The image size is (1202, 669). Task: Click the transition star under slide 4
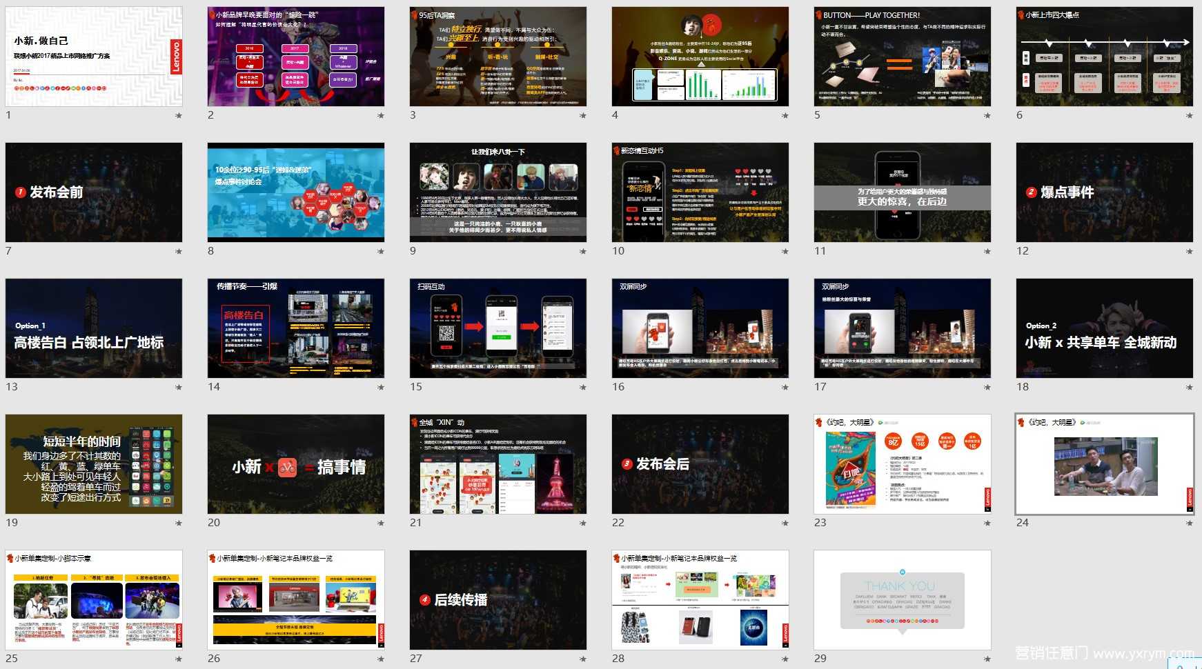click(x=785, y=116)
